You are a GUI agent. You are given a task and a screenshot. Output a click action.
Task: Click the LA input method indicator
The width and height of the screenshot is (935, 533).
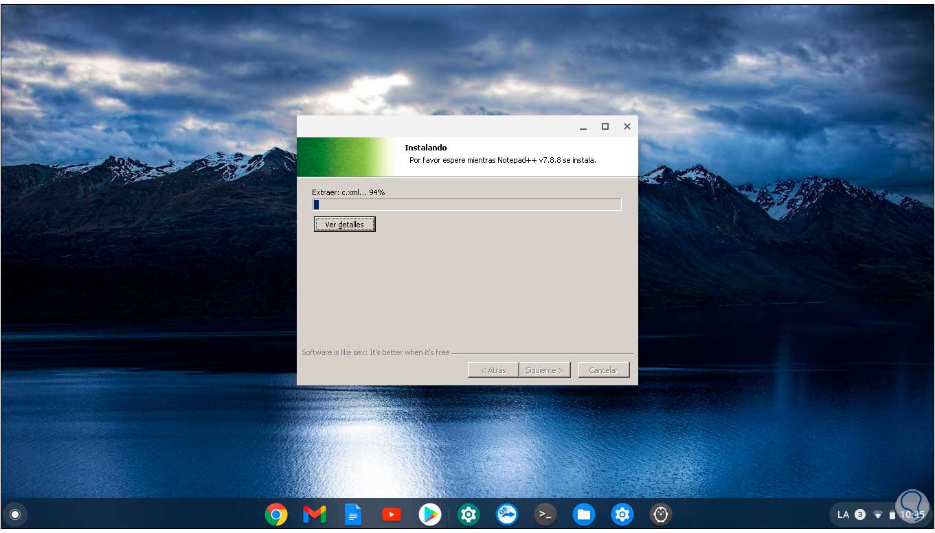click(843, 514)
